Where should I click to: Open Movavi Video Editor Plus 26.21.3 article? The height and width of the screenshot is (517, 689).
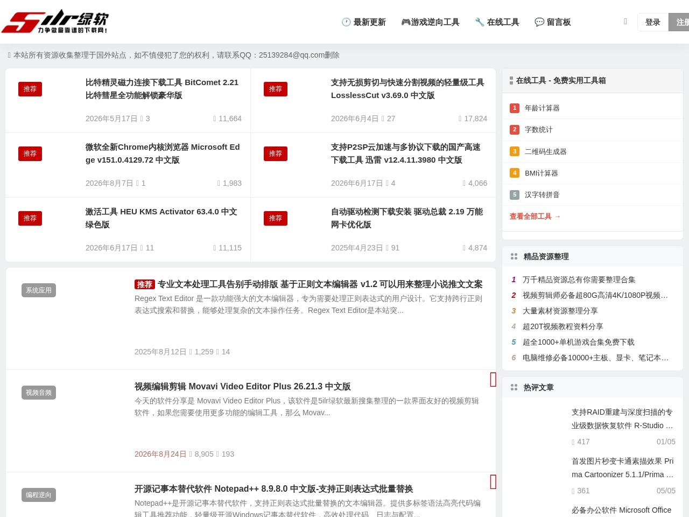(x=243, y=387)
